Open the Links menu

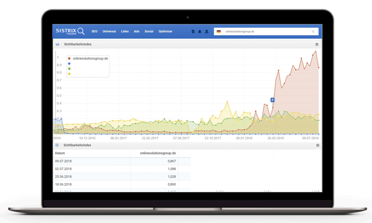(x=125, y=31)
